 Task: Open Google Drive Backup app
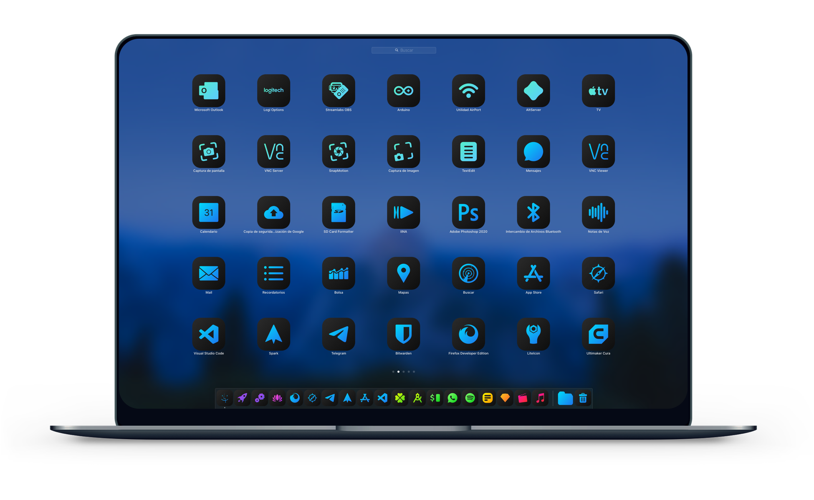coord(273,214)
